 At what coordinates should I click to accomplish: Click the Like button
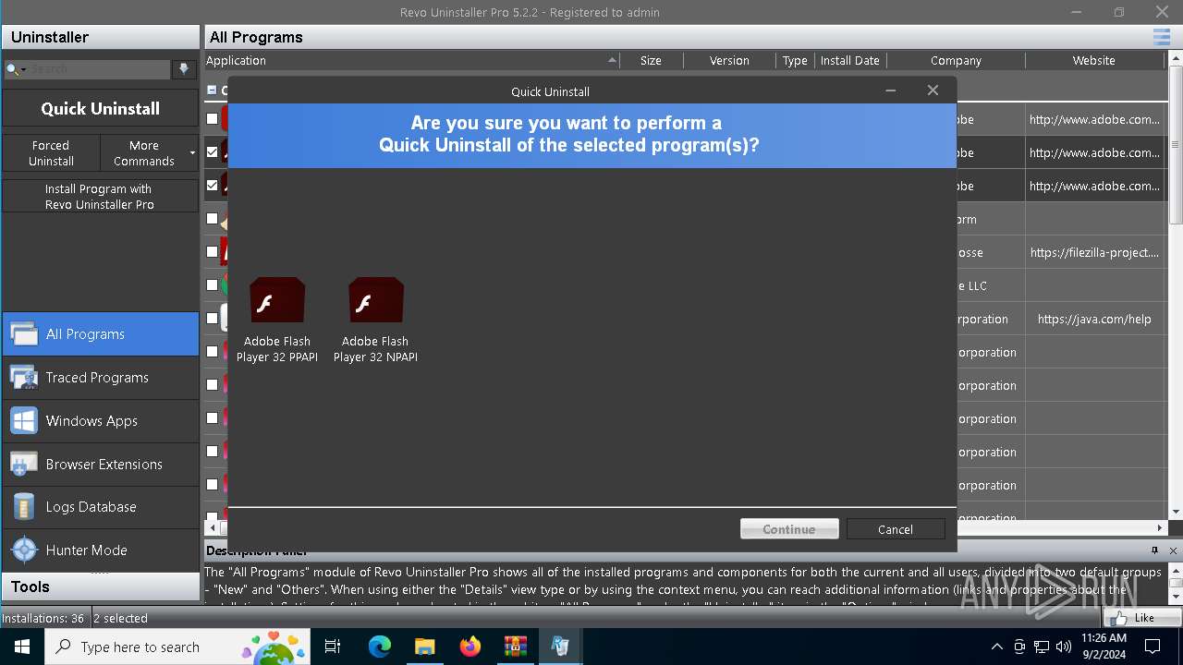(1142, 618)
